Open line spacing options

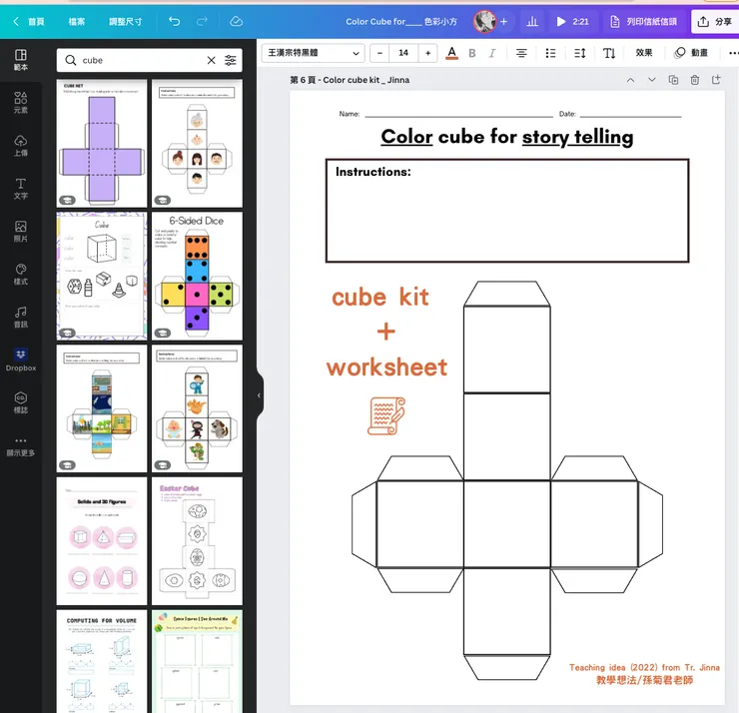click(x=579, y=53)
